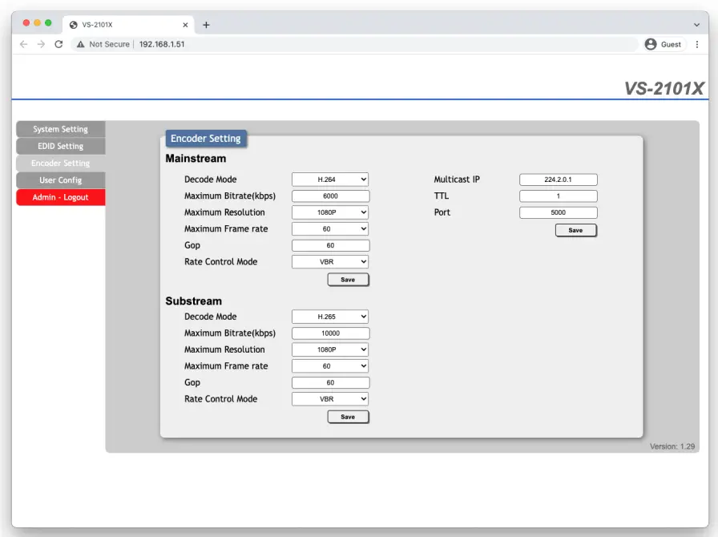Viewport: 718px width, 537px height.
Task: Expand tab search chevron in title bar
Action: [696, 25]
